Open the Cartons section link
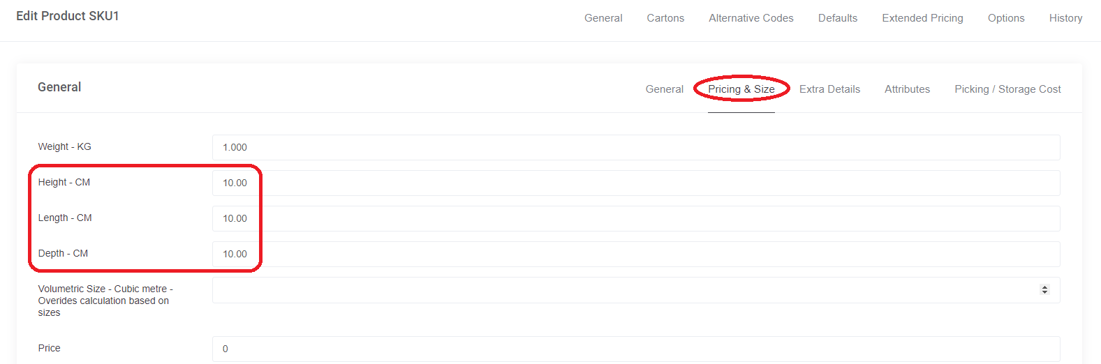 [x=665, y=18]
